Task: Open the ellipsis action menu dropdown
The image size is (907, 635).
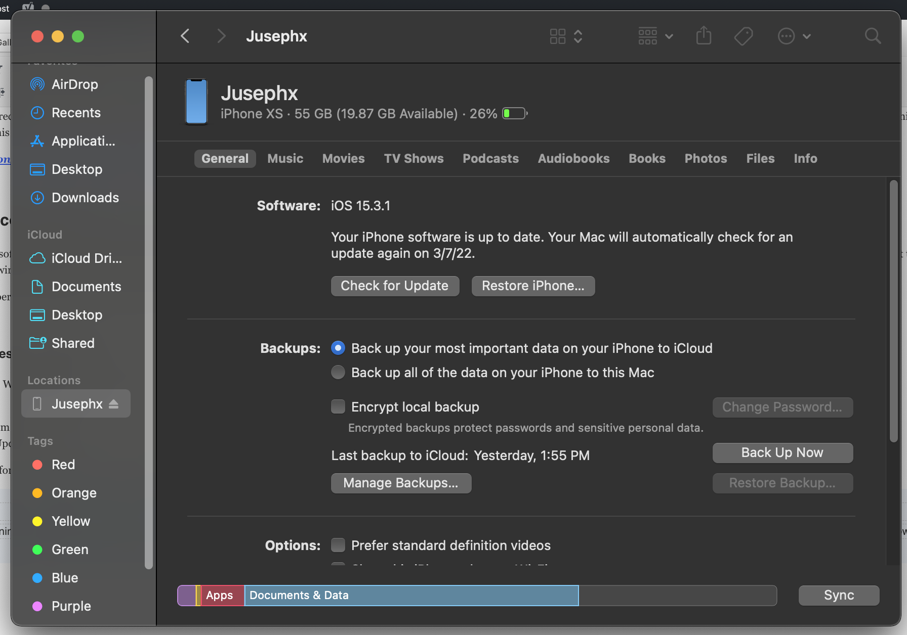Action: point(794,36)
